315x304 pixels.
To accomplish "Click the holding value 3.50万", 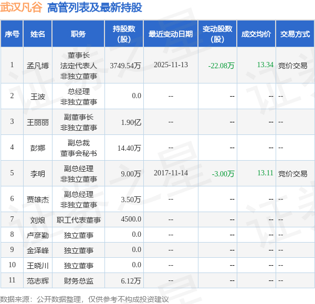I will [x=131, y=200].
